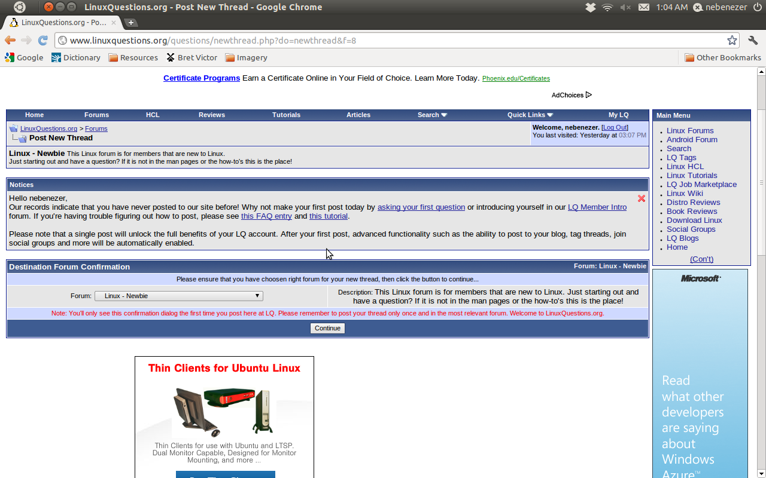766x478 pixels.
Task: Open Wi-Fi network indicator
Action: [607, 7]
